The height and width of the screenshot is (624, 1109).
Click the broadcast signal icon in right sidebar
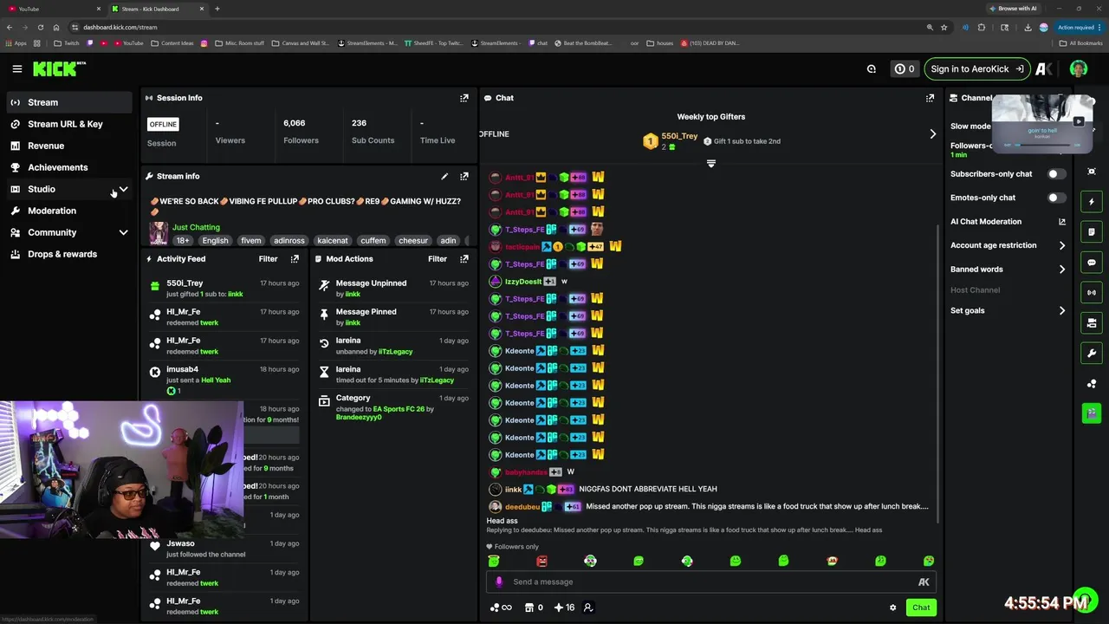(1092, 293)
